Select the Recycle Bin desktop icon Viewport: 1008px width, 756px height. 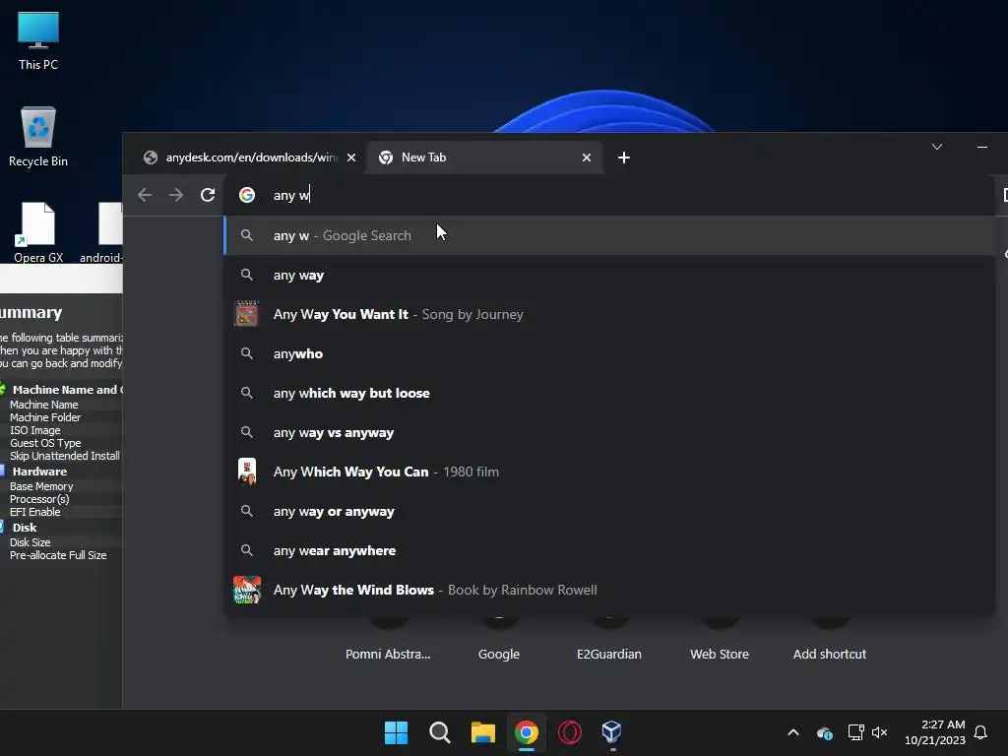coord(38,136)
